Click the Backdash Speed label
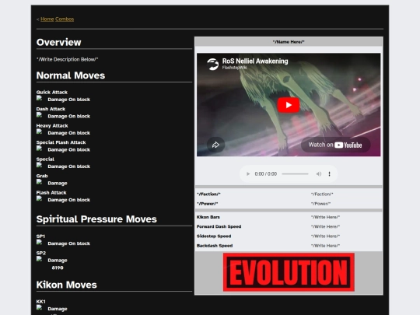The height and width of the screenshot is (315, 420). [x=215, y=246]
